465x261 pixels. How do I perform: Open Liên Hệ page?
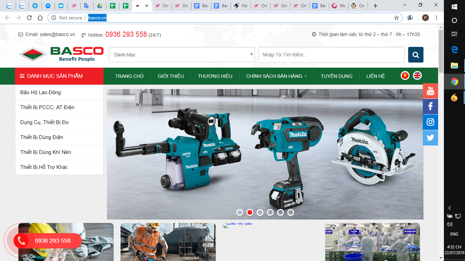tap(375, 76)
